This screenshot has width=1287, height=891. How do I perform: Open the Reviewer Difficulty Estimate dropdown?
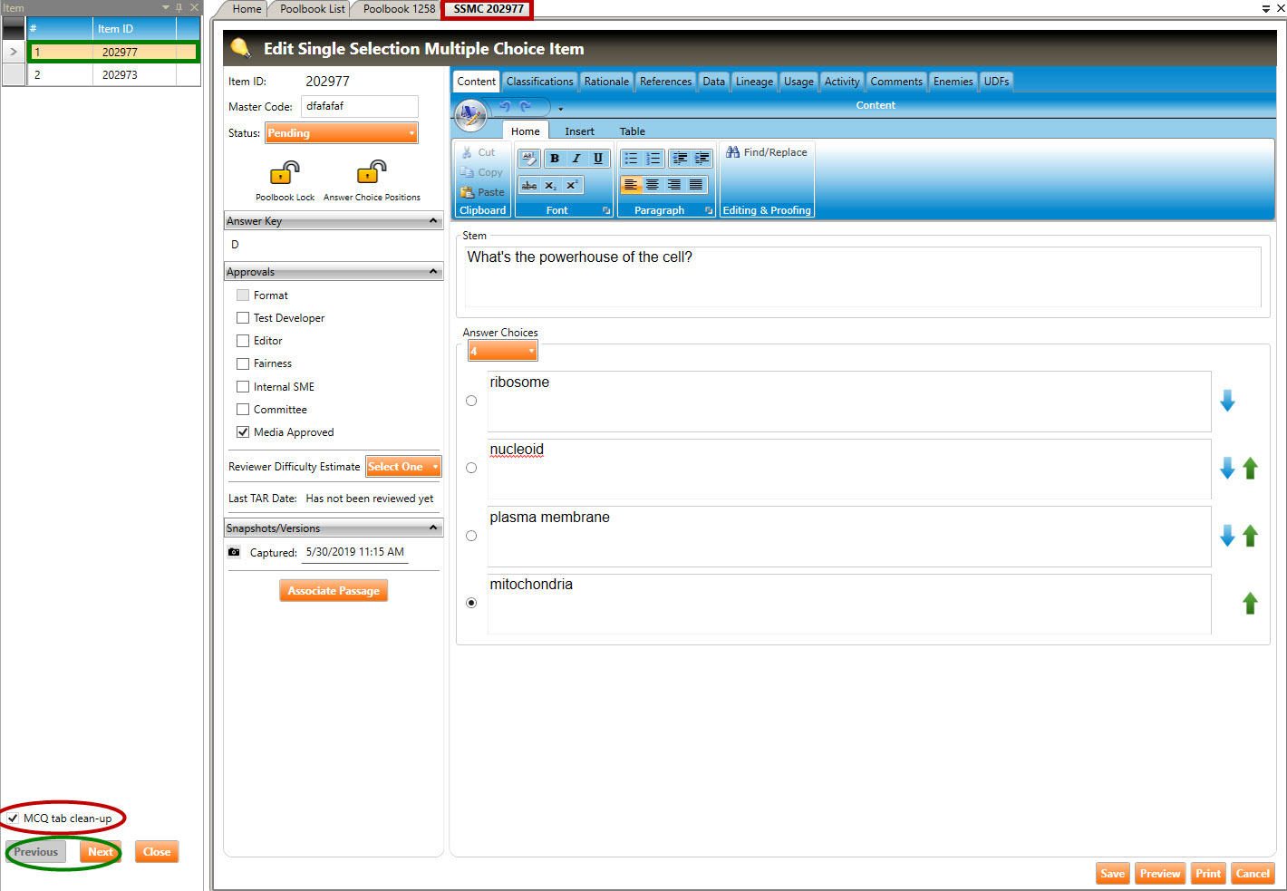click(x=402, y=467)
